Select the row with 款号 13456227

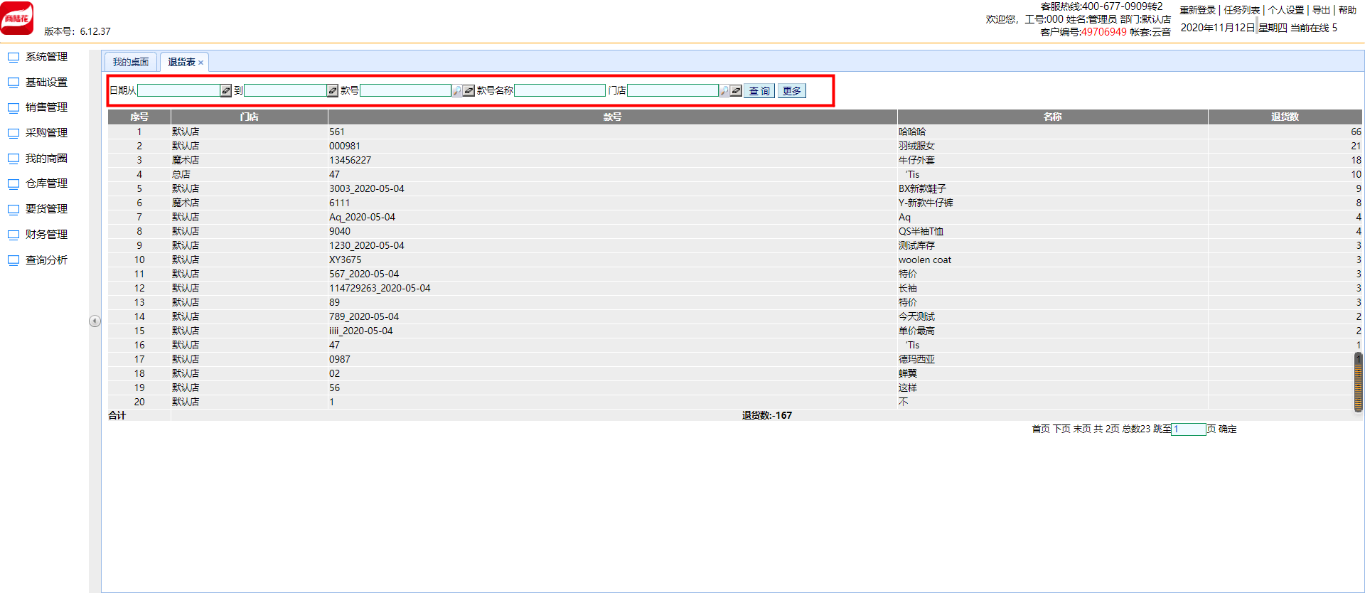click(734, 160)
